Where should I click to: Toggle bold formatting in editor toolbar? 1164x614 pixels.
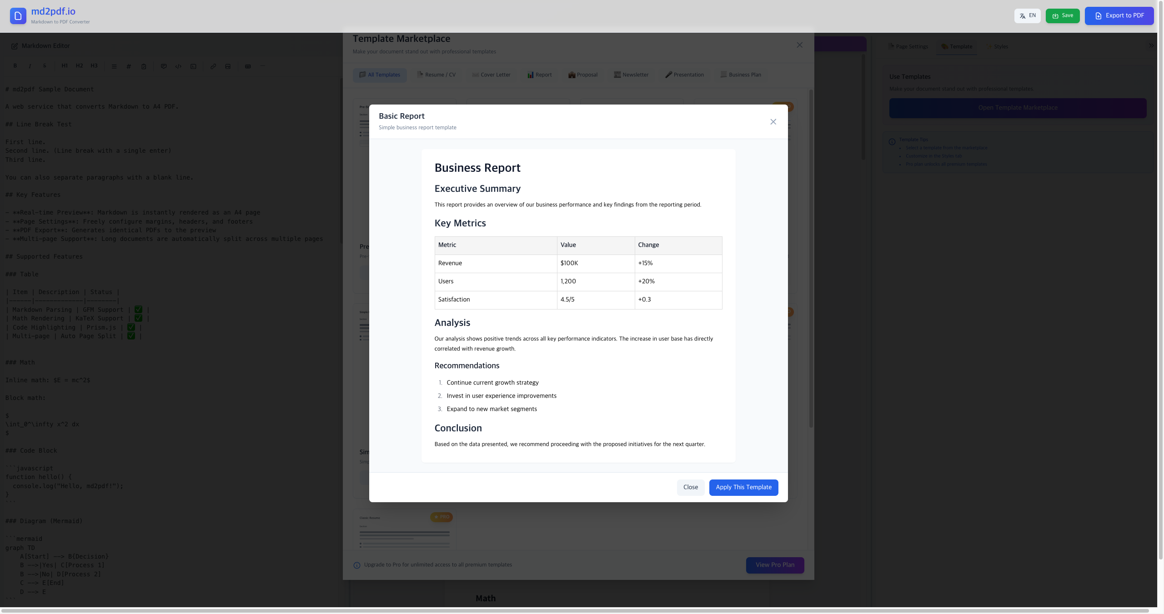[15, 66]
